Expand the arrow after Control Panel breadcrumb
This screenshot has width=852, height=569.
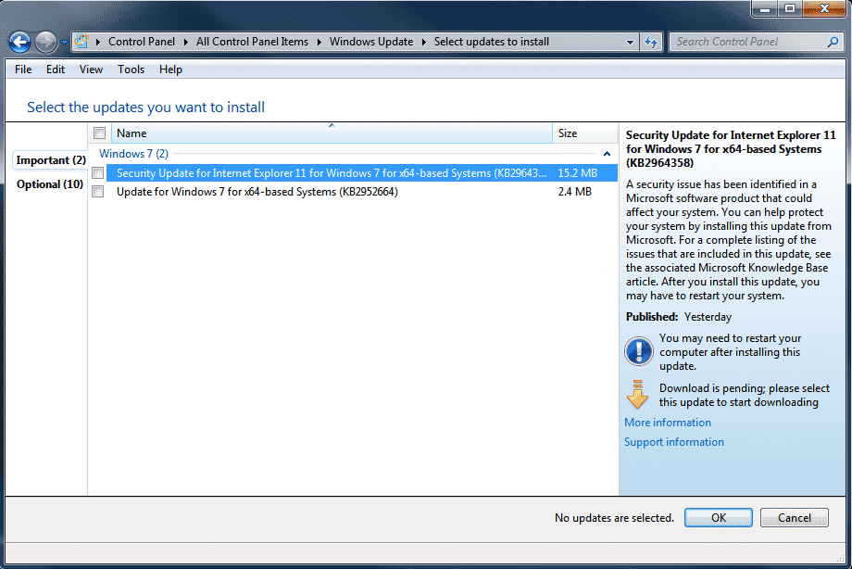(x=185, y=42)
